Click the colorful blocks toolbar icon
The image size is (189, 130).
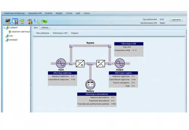tap(30, 21)
